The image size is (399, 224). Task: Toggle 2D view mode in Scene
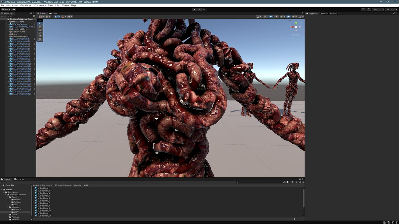click(265, 17)
